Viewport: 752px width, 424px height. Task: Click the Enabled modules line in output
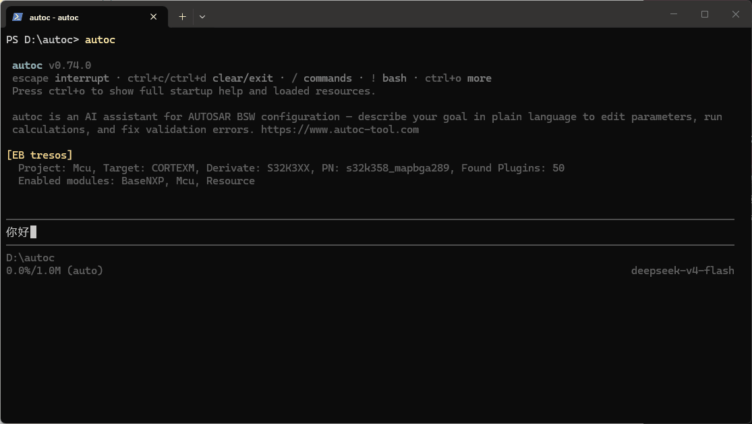(136, 181)
